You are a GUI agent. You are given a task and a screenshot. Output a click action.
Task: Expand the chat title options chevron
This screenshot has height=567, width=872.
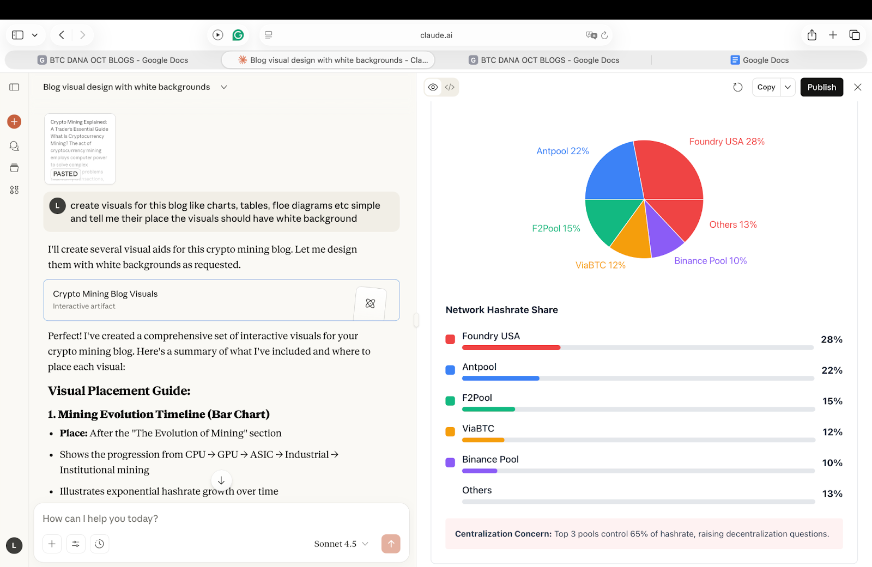pyautogui.click(x=223, y=87)
